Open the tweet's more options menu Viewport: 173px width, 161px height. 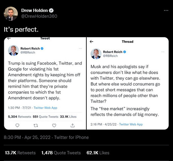coord(166,11)
